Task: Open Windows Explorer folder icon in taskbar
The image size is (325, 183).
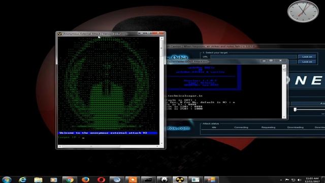Action: click(38, 179)
